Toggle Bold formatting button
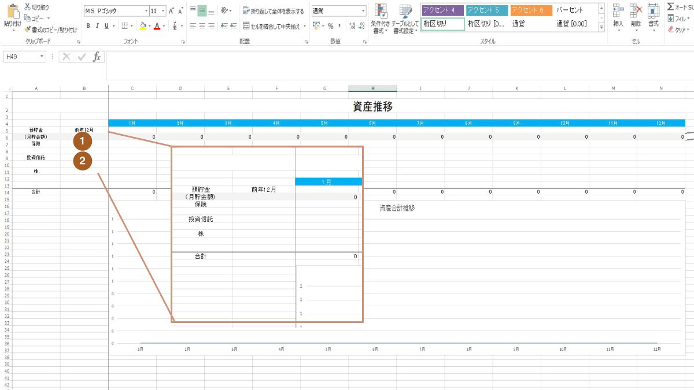 coord(88,26)
